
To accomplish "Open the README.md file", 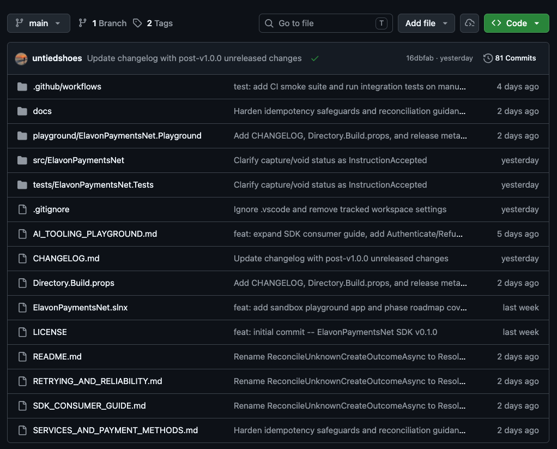I will [x=57, y=356].
